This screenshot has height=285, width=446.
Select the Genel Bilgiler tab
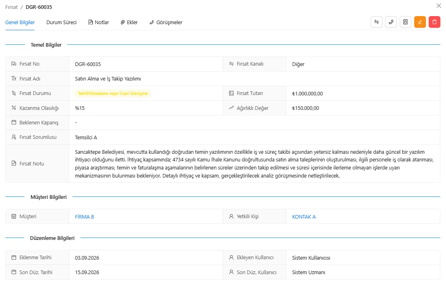(20, 22)
